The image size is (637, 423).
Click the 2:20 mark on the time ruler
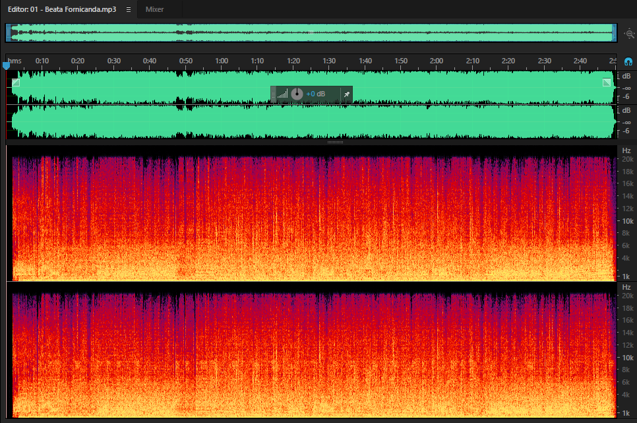pos(508,61)
